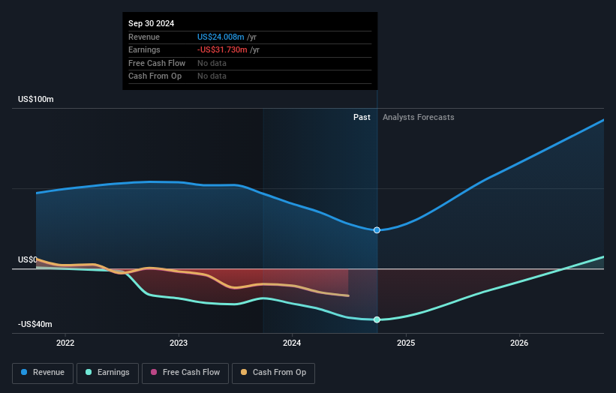The height and width of the screenshot is (393, 616).
Task: Click the orange Cash From Op legend dot
Action: pyautogui.click(x=244, y=372)
